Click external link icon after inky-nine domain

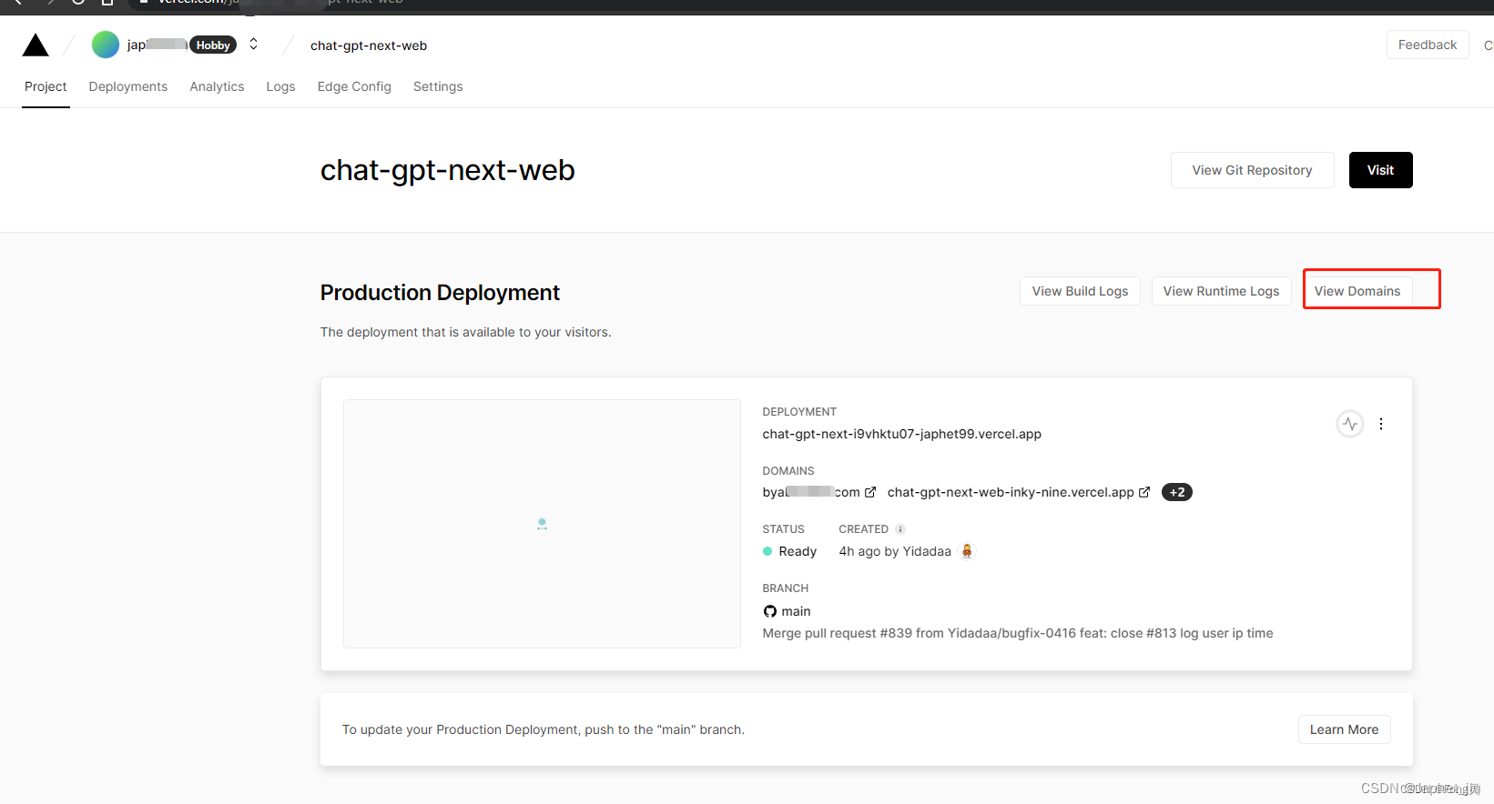click(x=1144, y=492)
